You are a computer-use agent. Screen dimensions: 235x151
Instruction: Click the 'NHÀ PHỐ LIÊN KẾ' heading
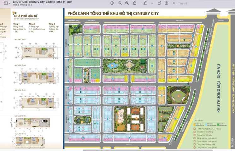tap(26, 16)
